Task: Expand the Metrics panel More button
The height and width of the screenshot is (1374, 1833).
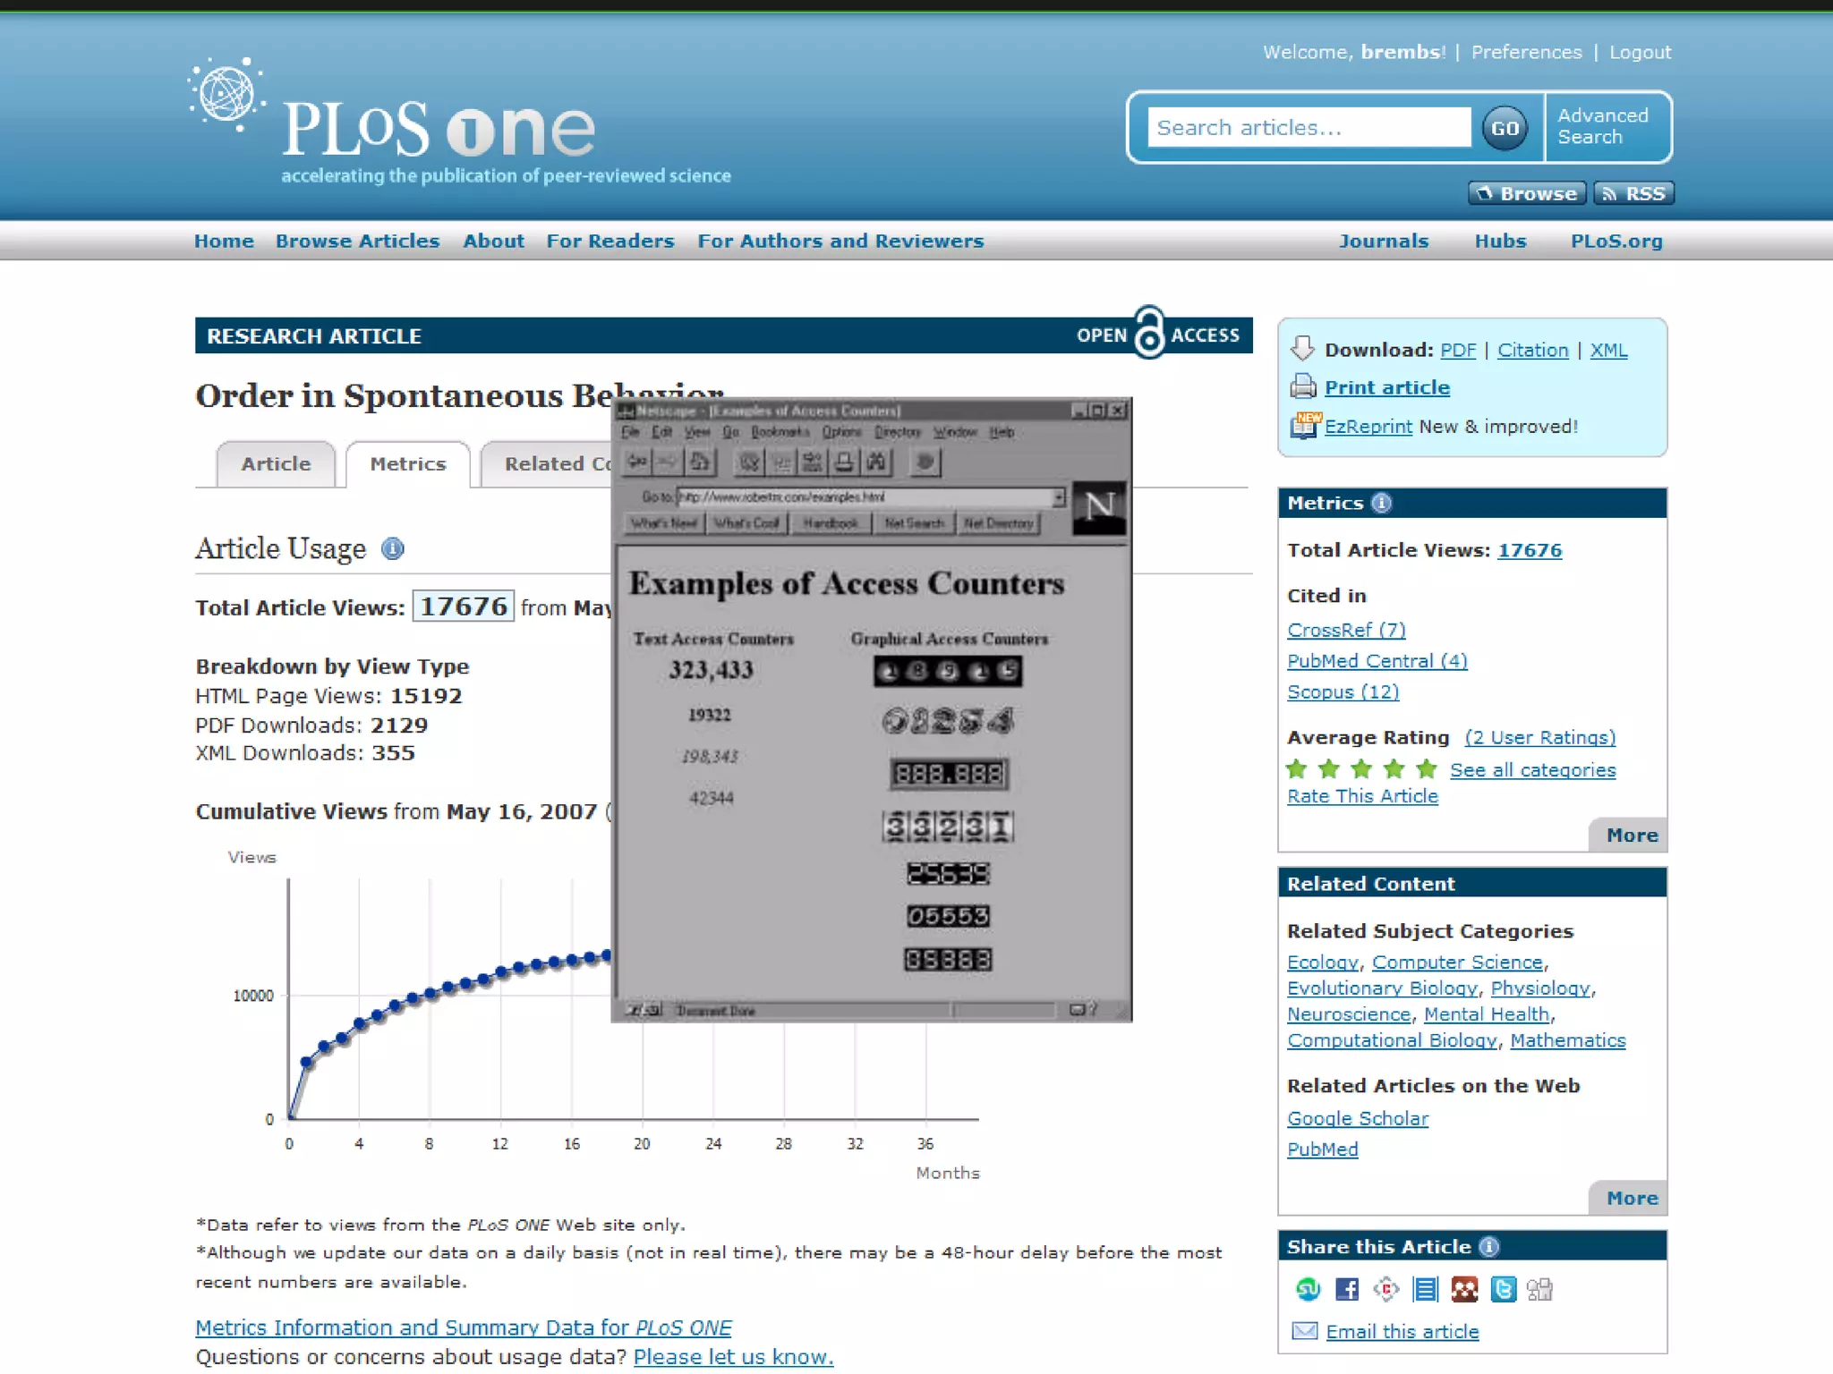Action: point(1631,835)
